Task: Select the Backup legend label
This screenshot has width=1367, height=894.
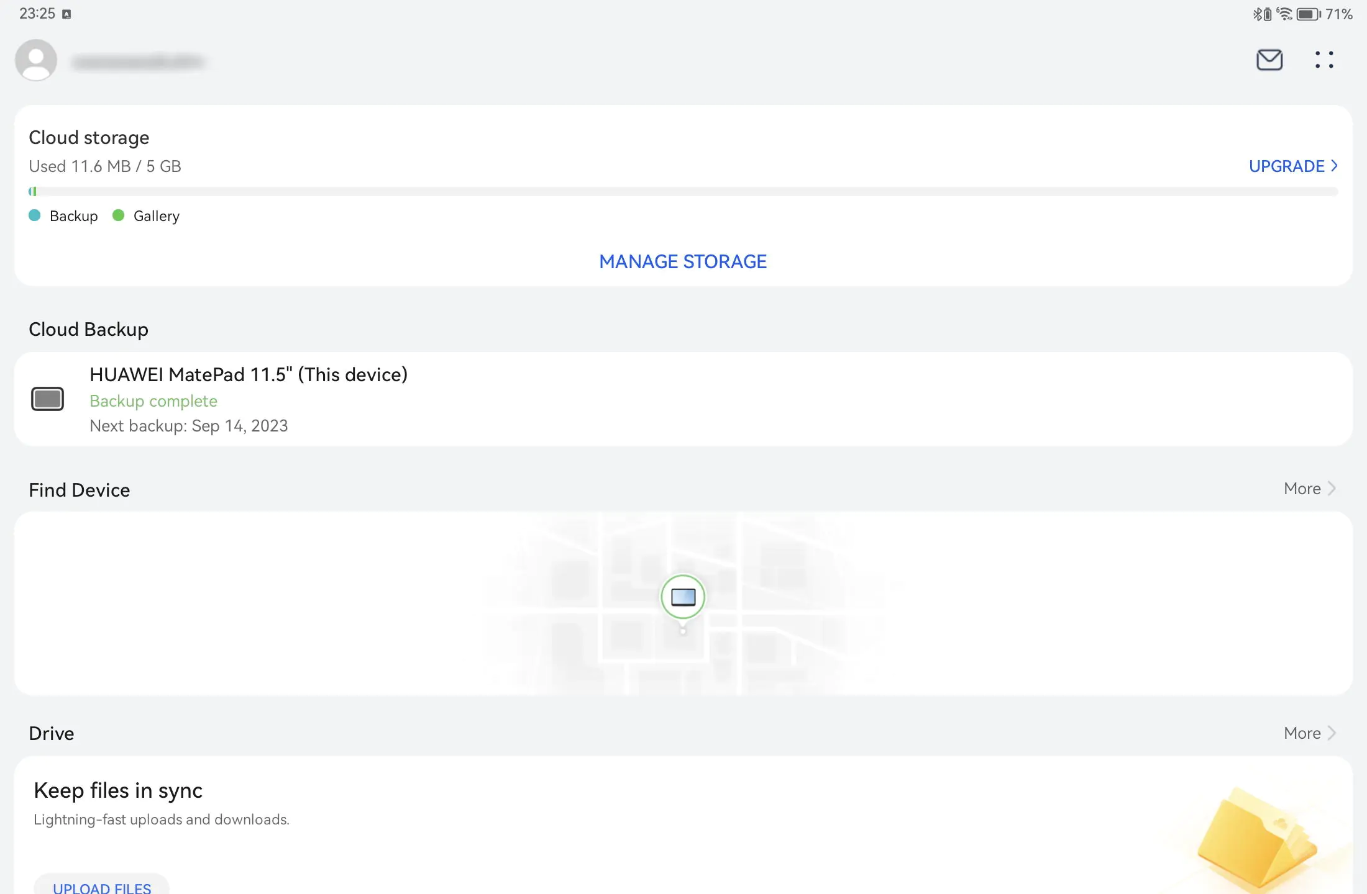Action: point(74,216)
